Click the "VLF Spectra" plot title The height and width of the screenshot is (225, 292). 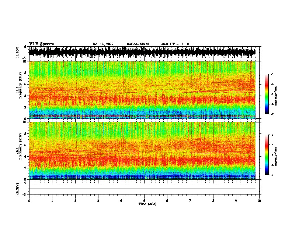[42, 44]
